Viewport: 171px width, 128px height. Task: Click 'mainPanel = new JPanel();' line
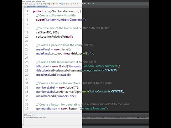(54, 49)
